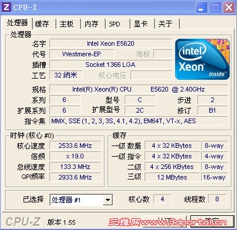Click the bus speed value 133.3 MHz
Screen dimensions: 238x230
pos(75,167)
